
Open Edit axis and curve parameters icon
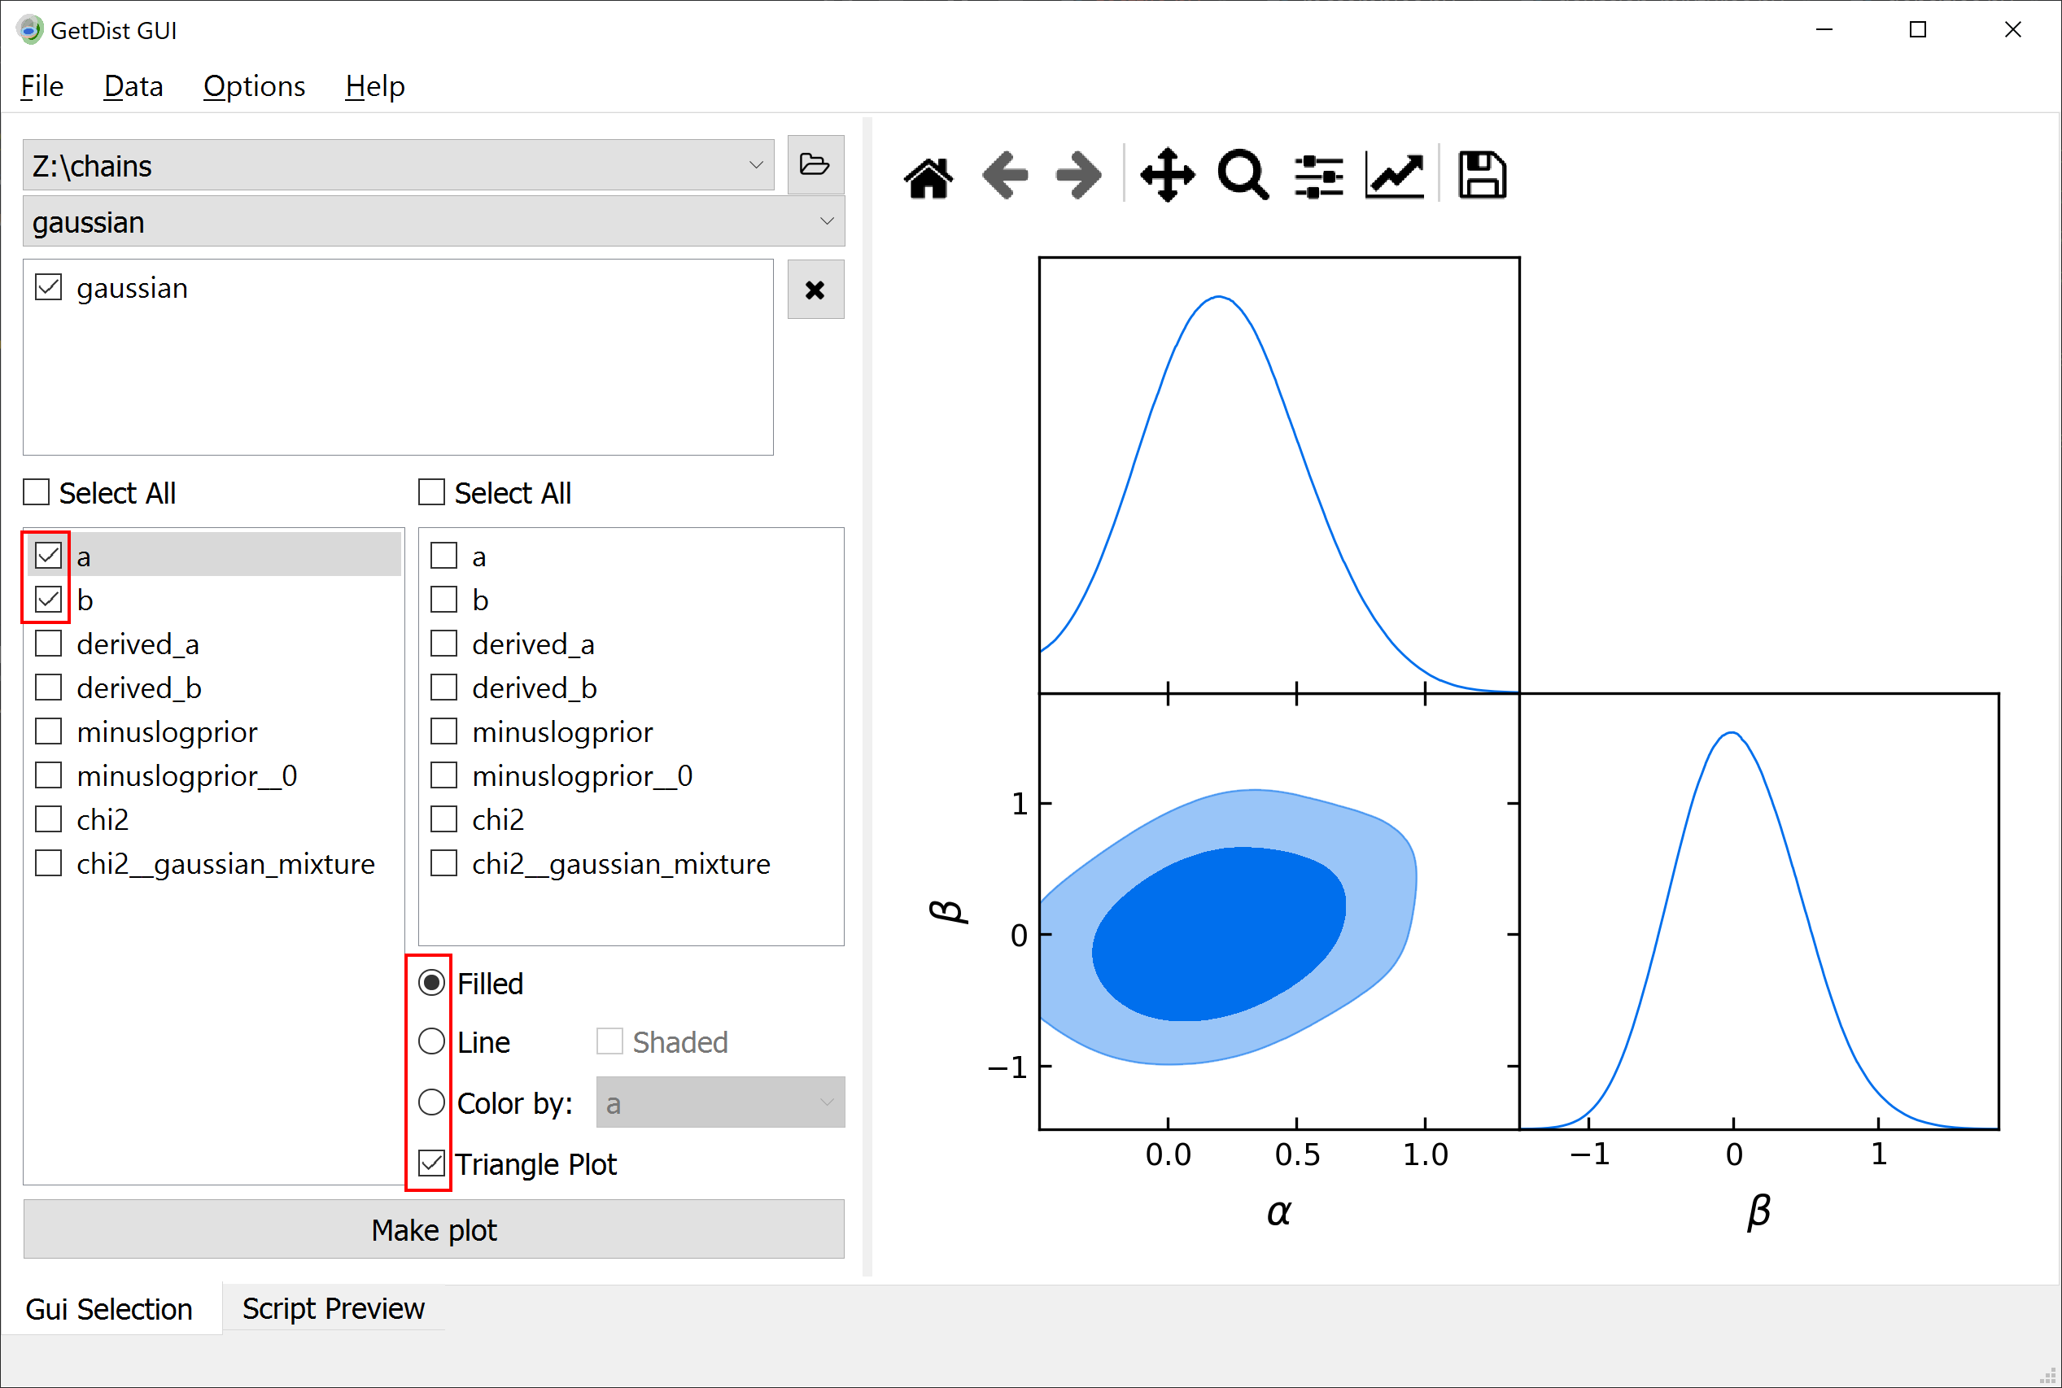1395,175
